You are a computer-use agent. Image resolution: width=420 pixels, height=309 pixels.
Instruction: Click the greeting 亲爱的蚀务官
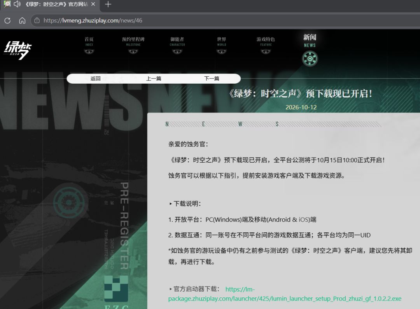188,144
